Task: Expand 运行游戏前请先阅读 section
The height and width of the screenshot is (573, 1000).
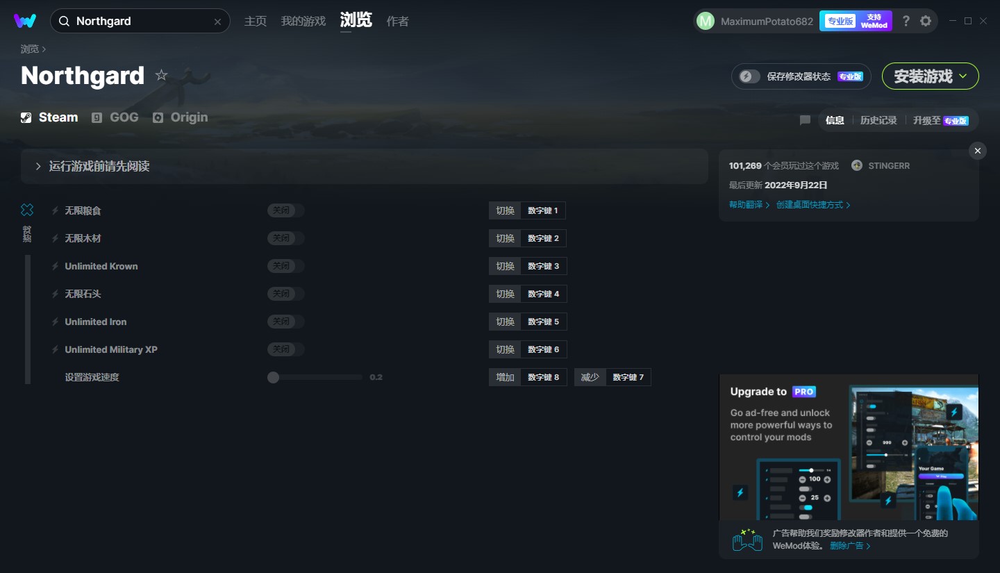Action: pyautogui.click(x=364, y=166)
